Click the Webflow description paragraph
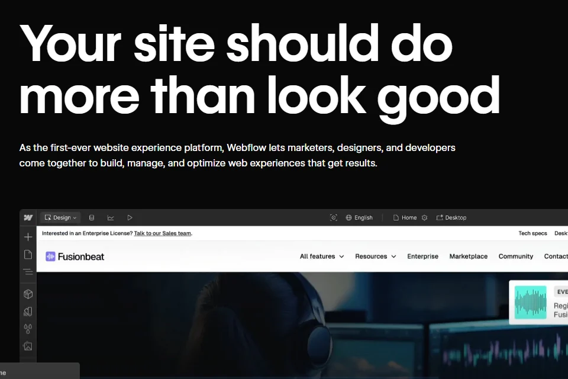Image resolution: width=568 pixels, height=379 pixels. point(237,155)
